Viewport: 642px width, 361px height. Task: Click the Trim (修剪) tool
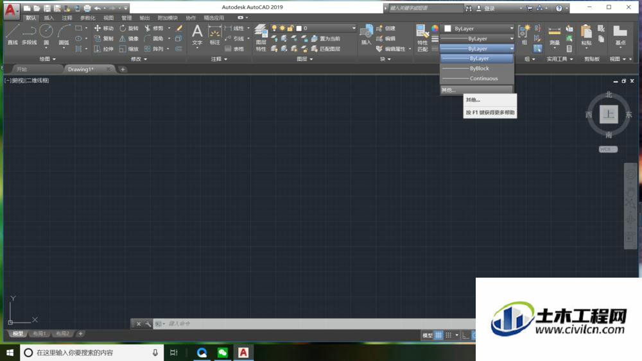coord(154,28)
